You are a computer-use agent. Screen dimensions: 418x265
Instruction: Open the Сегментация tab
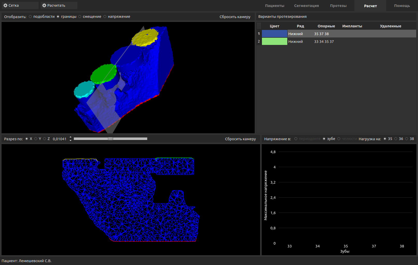coord(306,6)
